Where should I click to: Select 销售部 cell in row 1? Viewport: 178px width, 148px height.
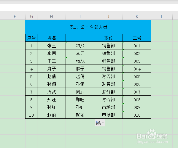pos(108,46)
